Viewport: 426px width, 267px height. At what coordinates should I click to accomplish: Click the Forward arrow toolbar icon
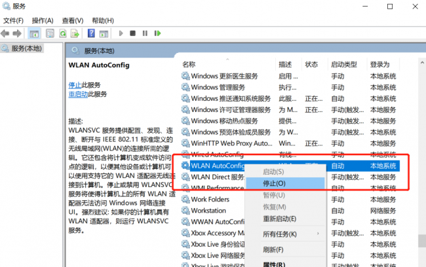pos(17,33)
